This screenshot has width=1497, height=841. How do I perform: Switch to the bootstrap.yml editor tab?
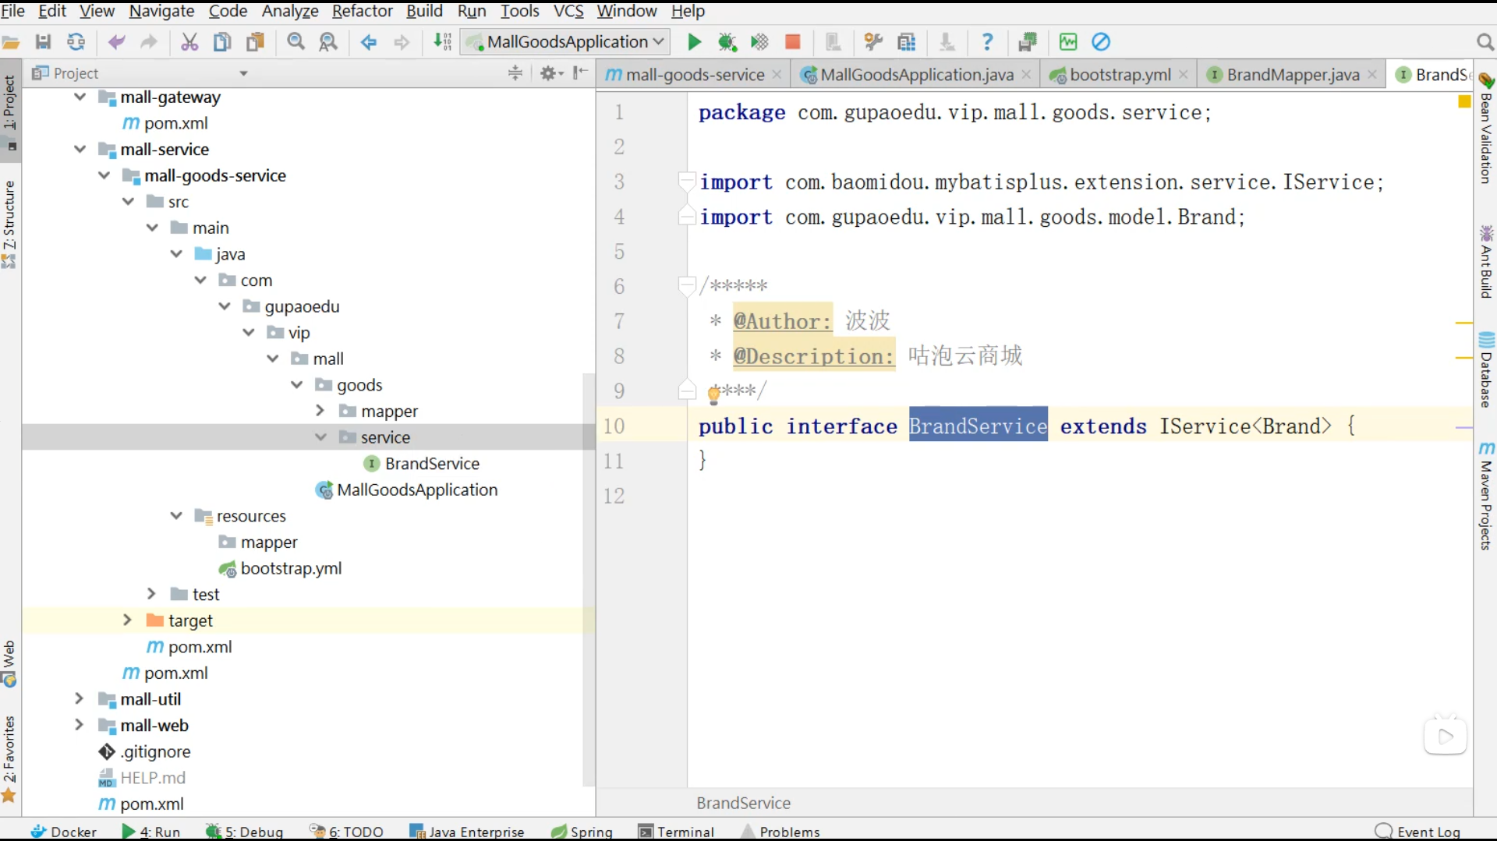1119,74
